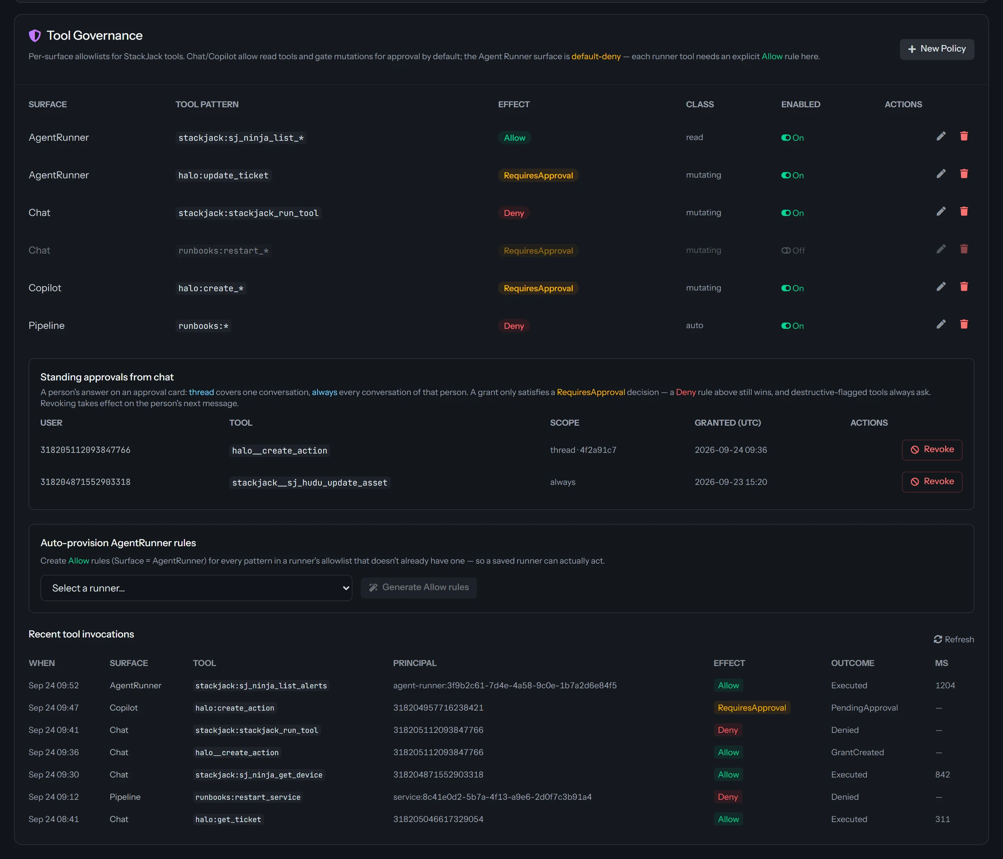Revoke the stackjack__sj_hudu_update_asset approval

(x=932, y=482)
